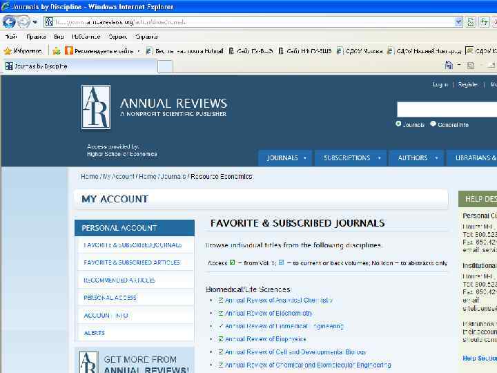This screenshot has height=373, width=497.
Task: Select the Journals search radio button
Action: [x=398, y=124]
